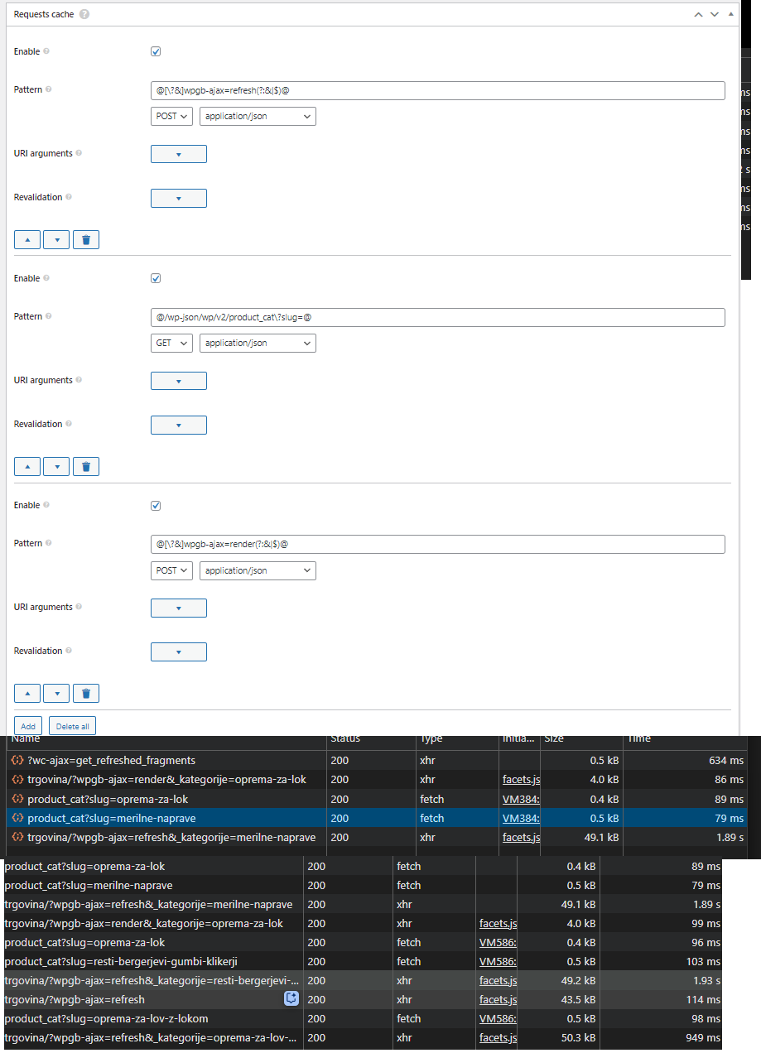Select product_cat?slug=oprema-za-lov-z-lokom request
Screen dimensions: 761x1053
(x=361, y=1018)
